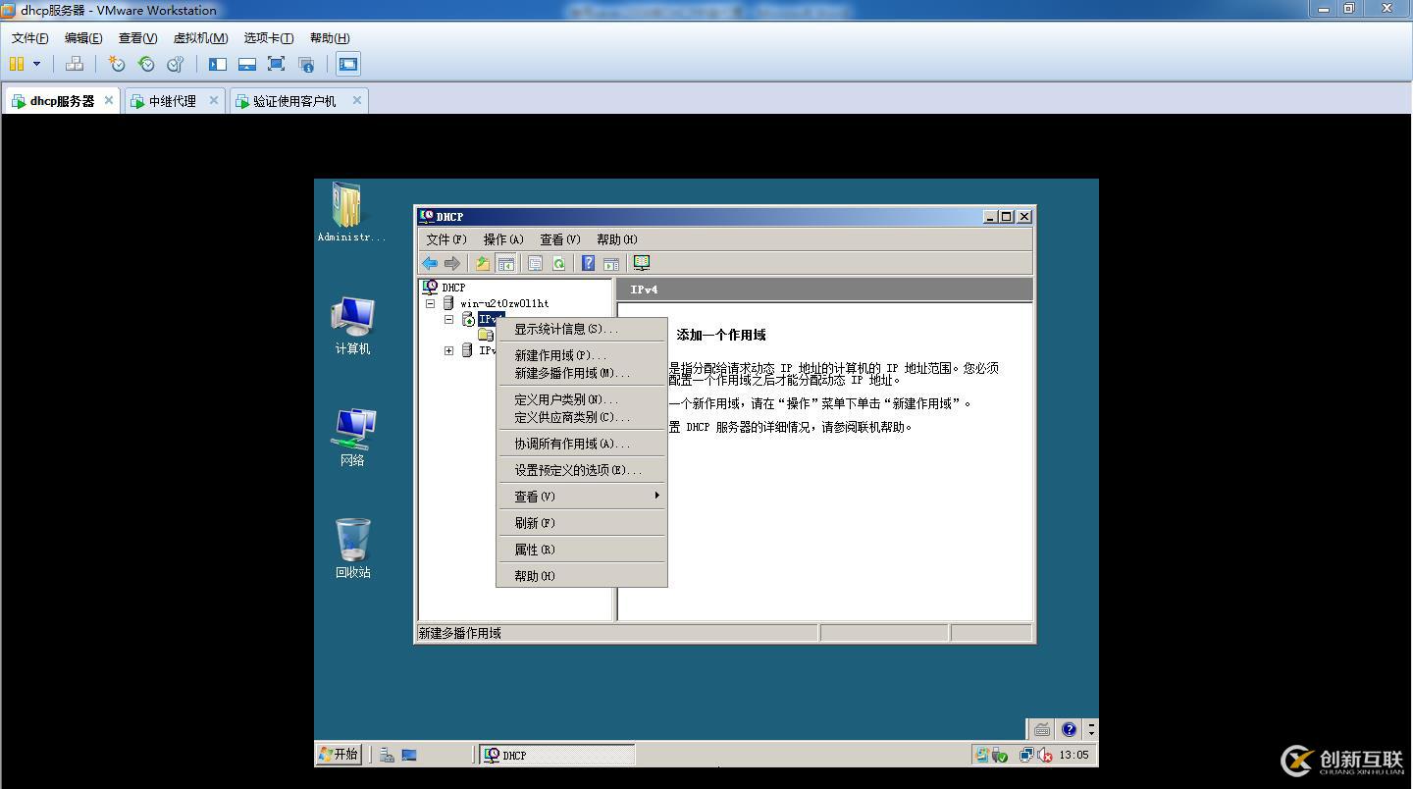Choose 定义用户类别(N) from context menu
The width and height of the screenshot is (1413, 789).
point(582,399)
